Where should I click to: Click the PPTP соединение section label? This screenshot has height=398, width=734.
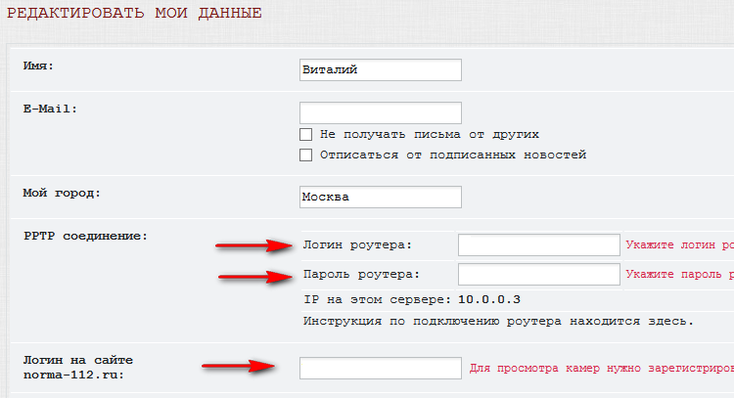pyautogui.click(x=83, y=236)
